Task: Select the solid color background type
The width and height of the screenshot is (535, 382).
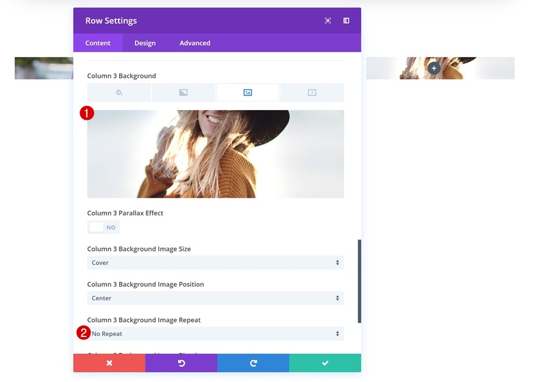Action: [x=119, y=92]
